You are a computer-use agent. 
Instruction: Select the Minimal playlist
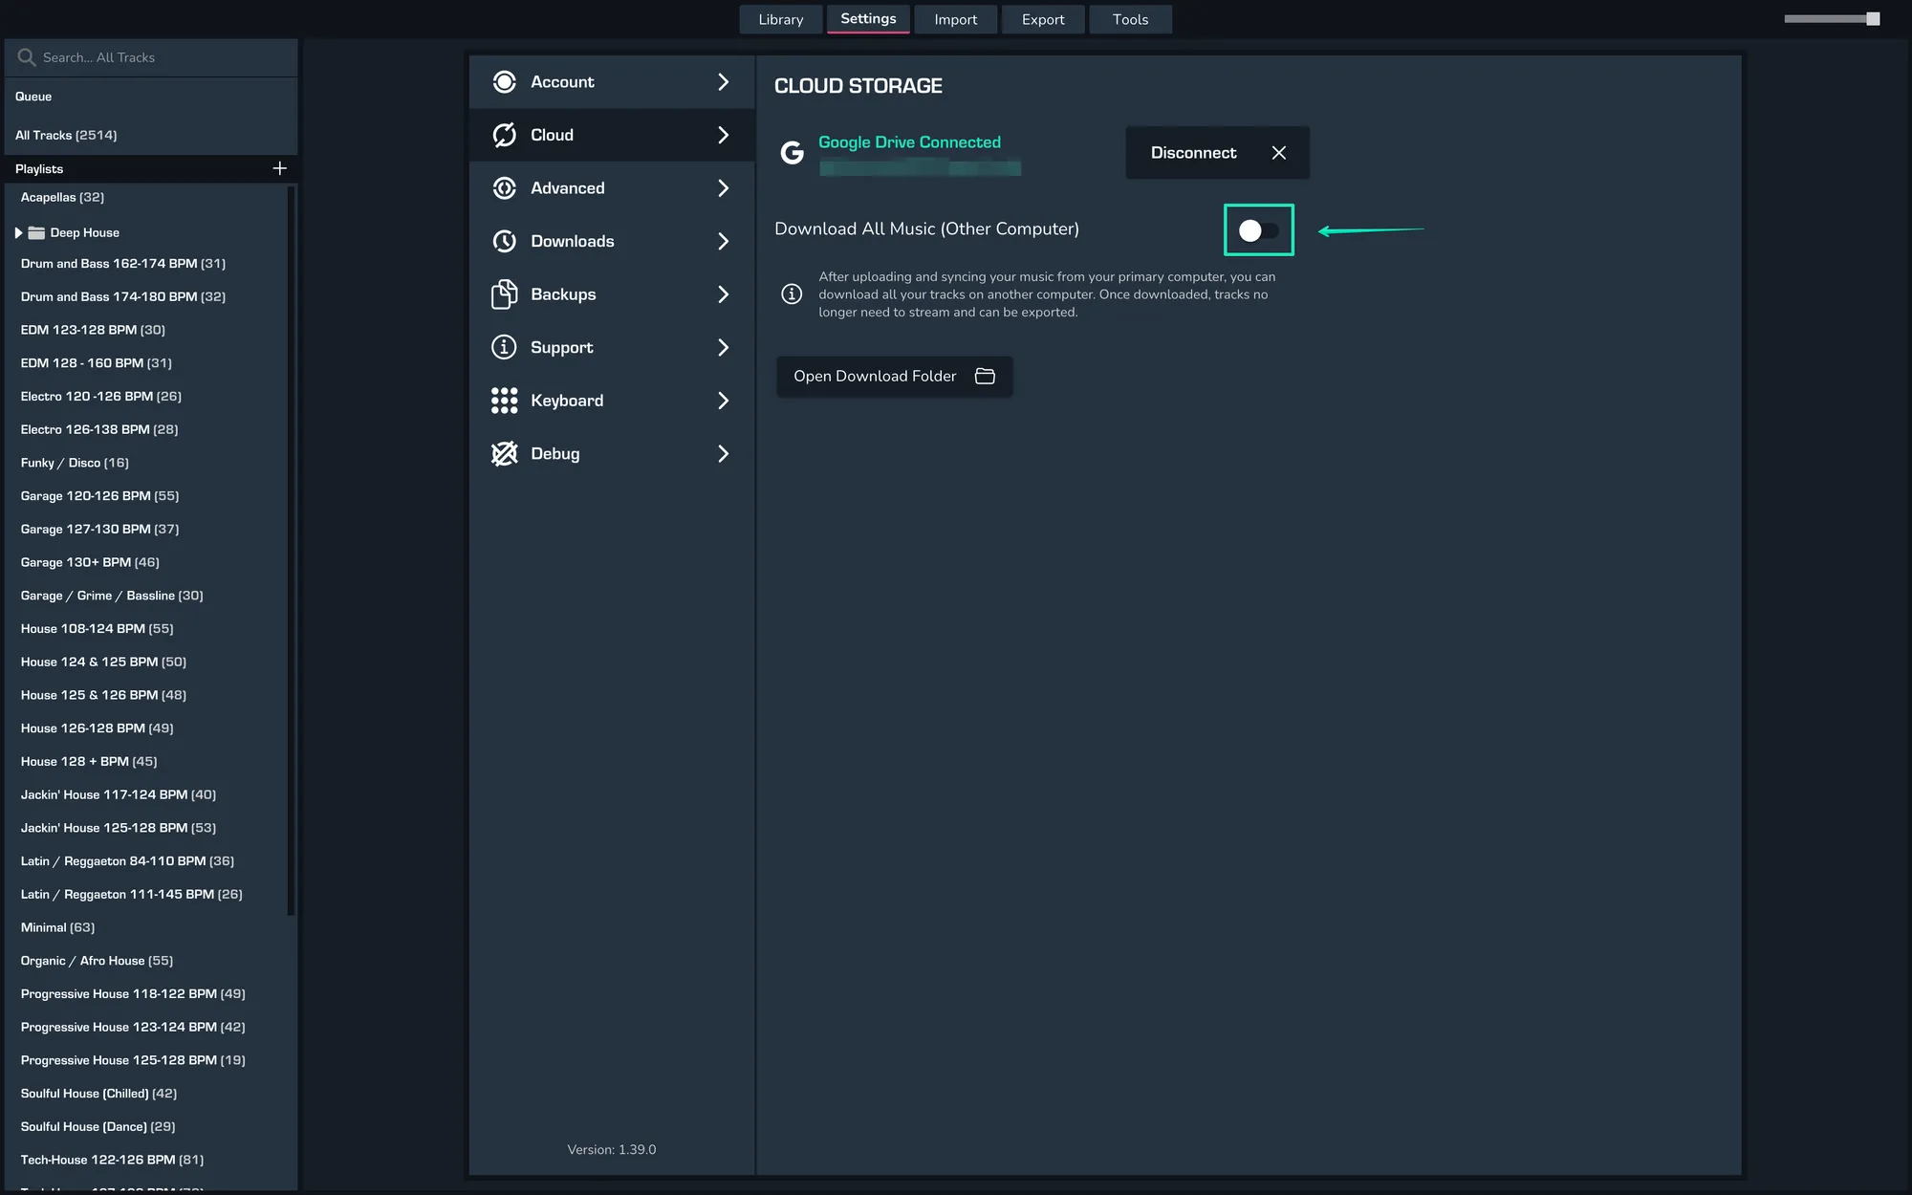click(57, 927)
